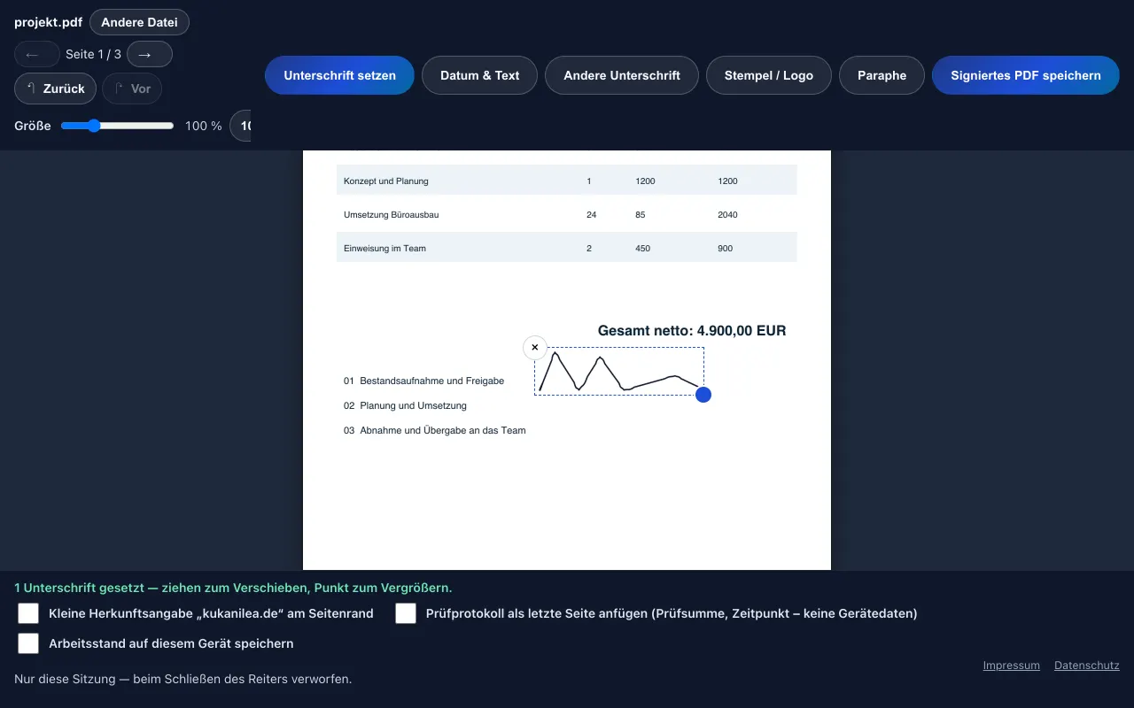Click the partially hidden size value button
This screenshot has height=708, width=1134.
240,126
